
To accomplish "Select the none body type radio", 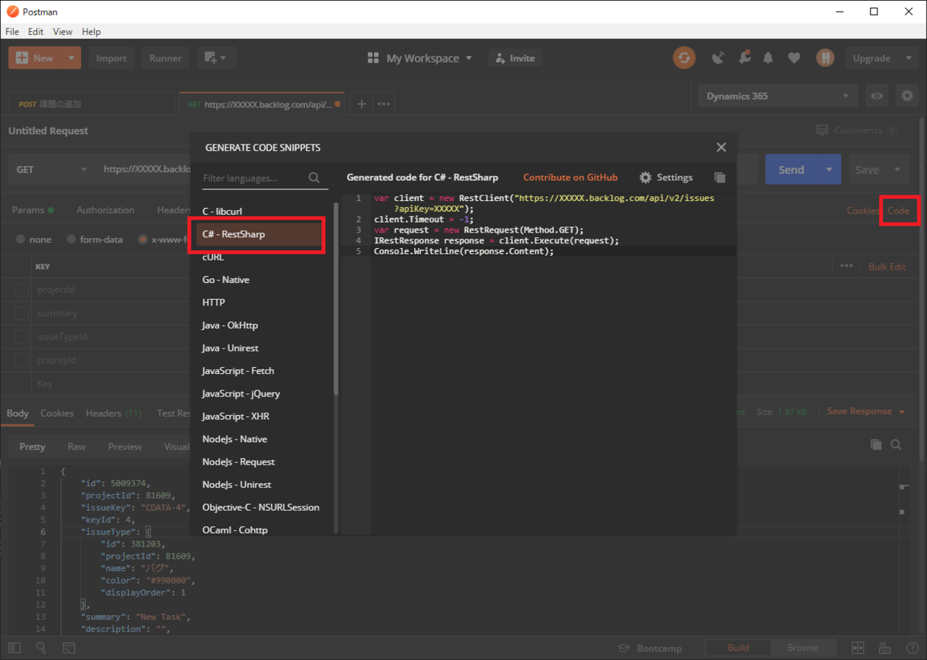I will point(22,240).
